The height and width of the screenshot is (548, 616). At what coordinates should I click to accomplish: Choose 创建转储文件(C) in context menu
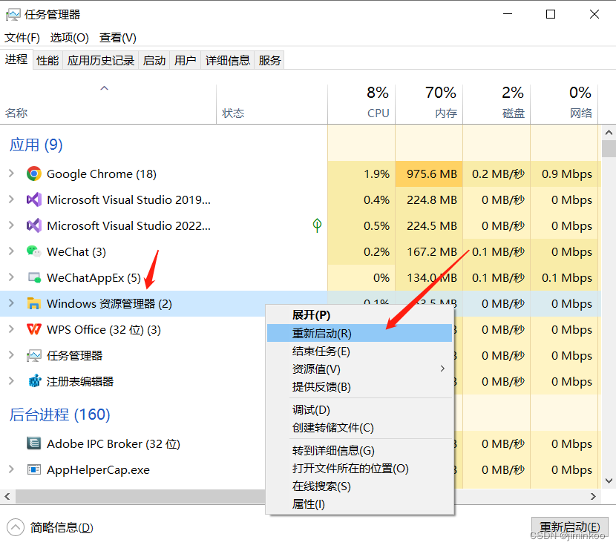pyautogui.click(x=359, y=427)
